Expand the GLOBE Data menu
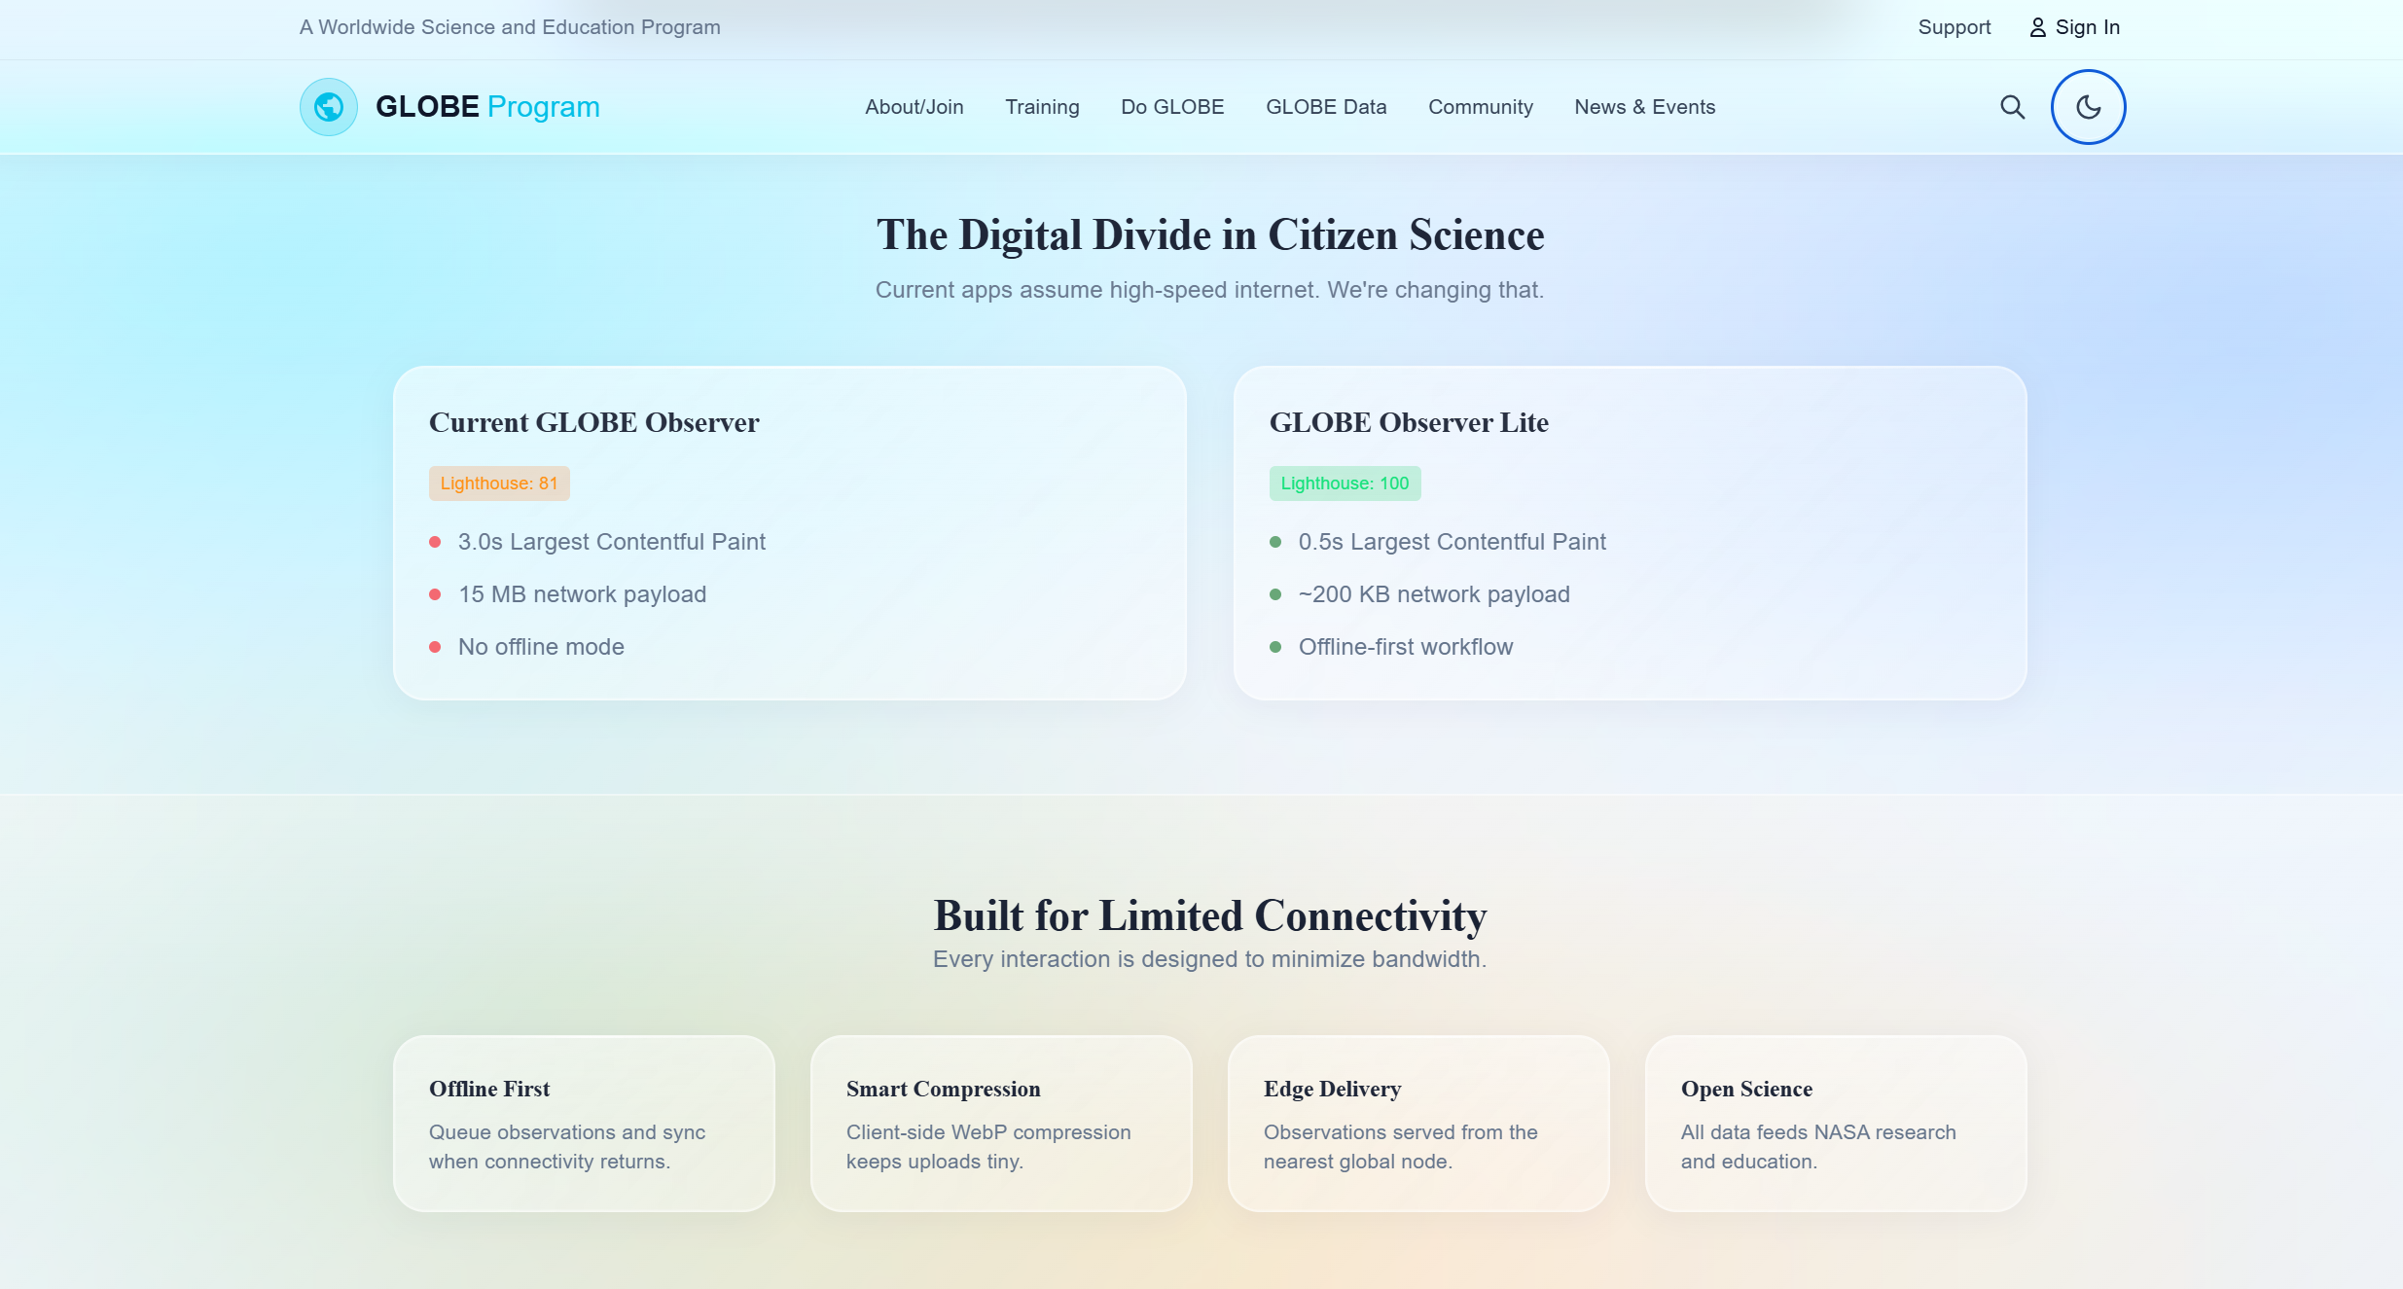The image size is (2403, 1289). [x=1326, y=107]
